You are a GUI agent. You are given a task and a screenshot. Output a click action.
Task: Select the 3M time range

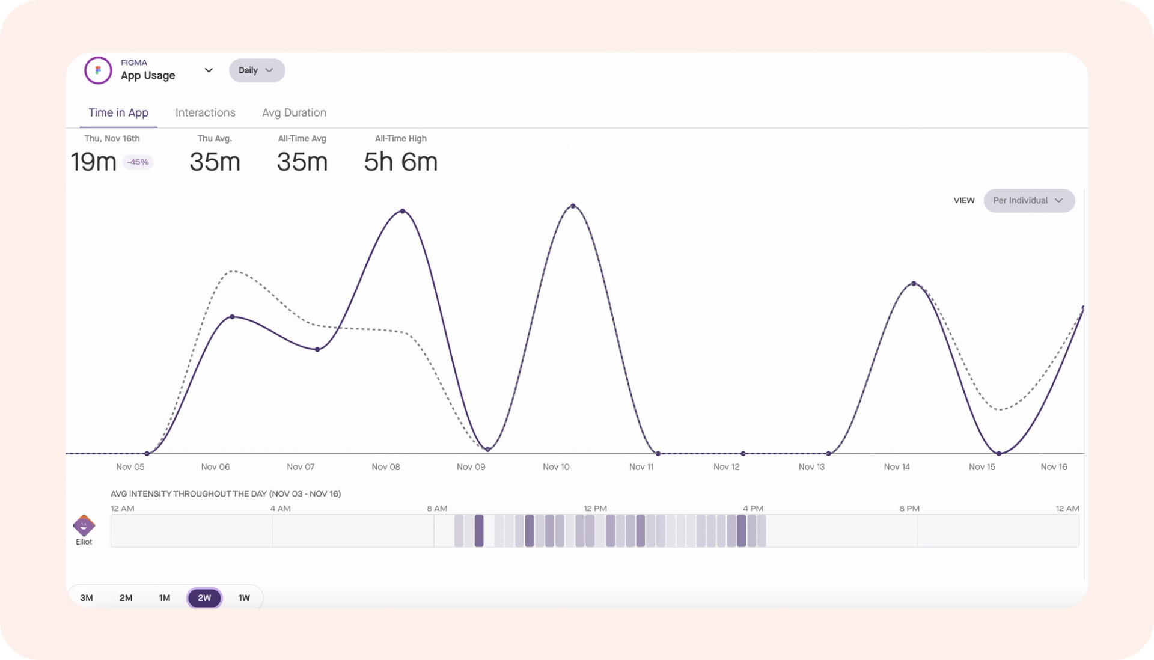87,597
